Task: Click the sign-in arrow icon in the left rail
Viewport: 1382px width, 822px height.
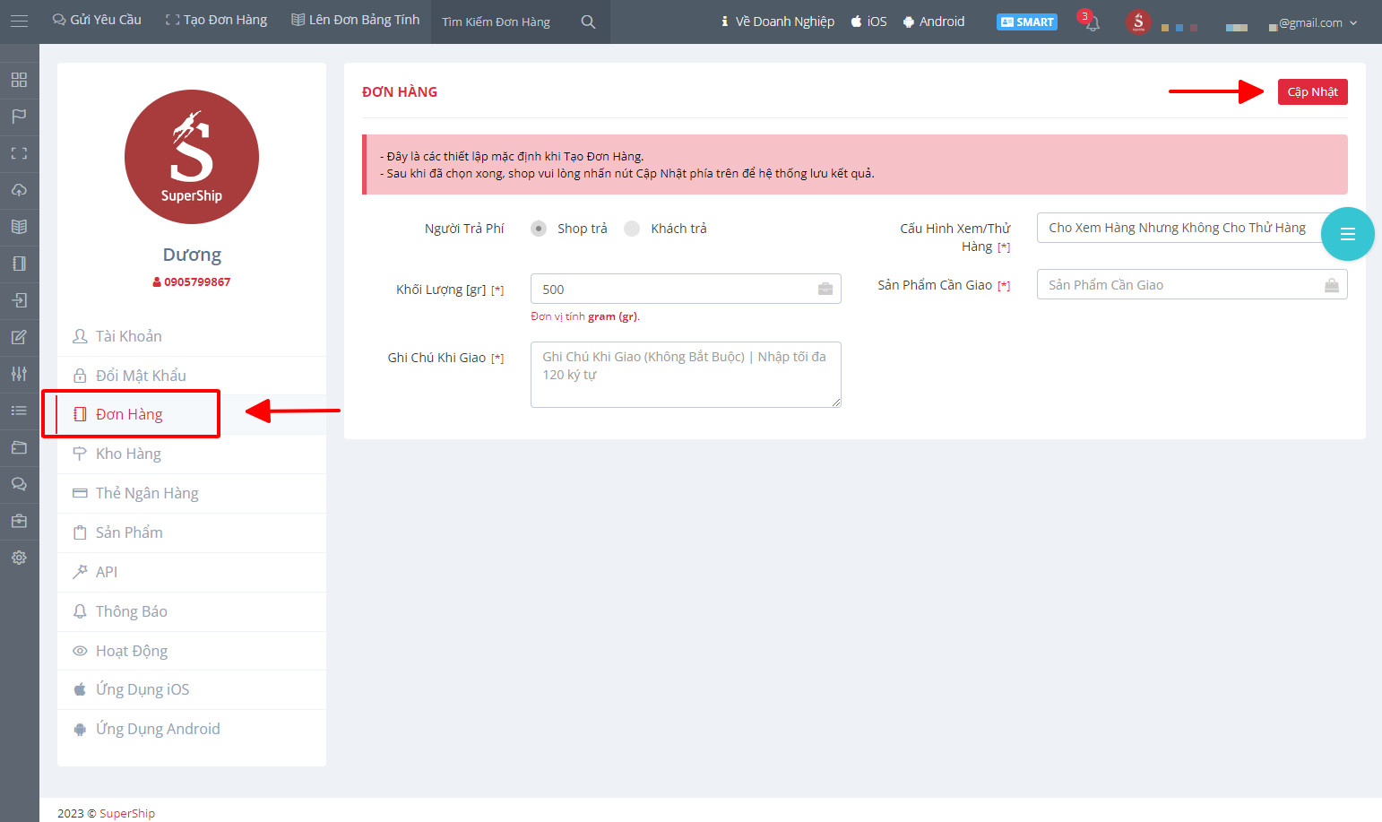Action: 19,300
